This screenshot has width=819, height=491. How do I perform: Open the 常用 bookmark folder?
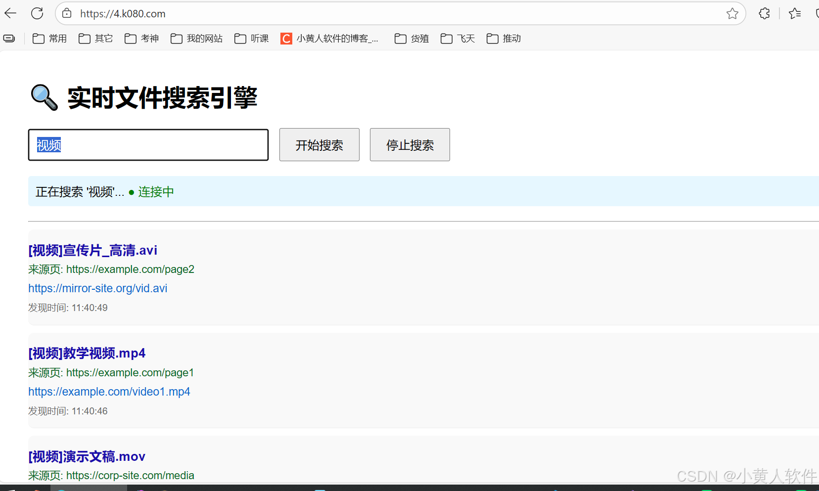(49, 39)
